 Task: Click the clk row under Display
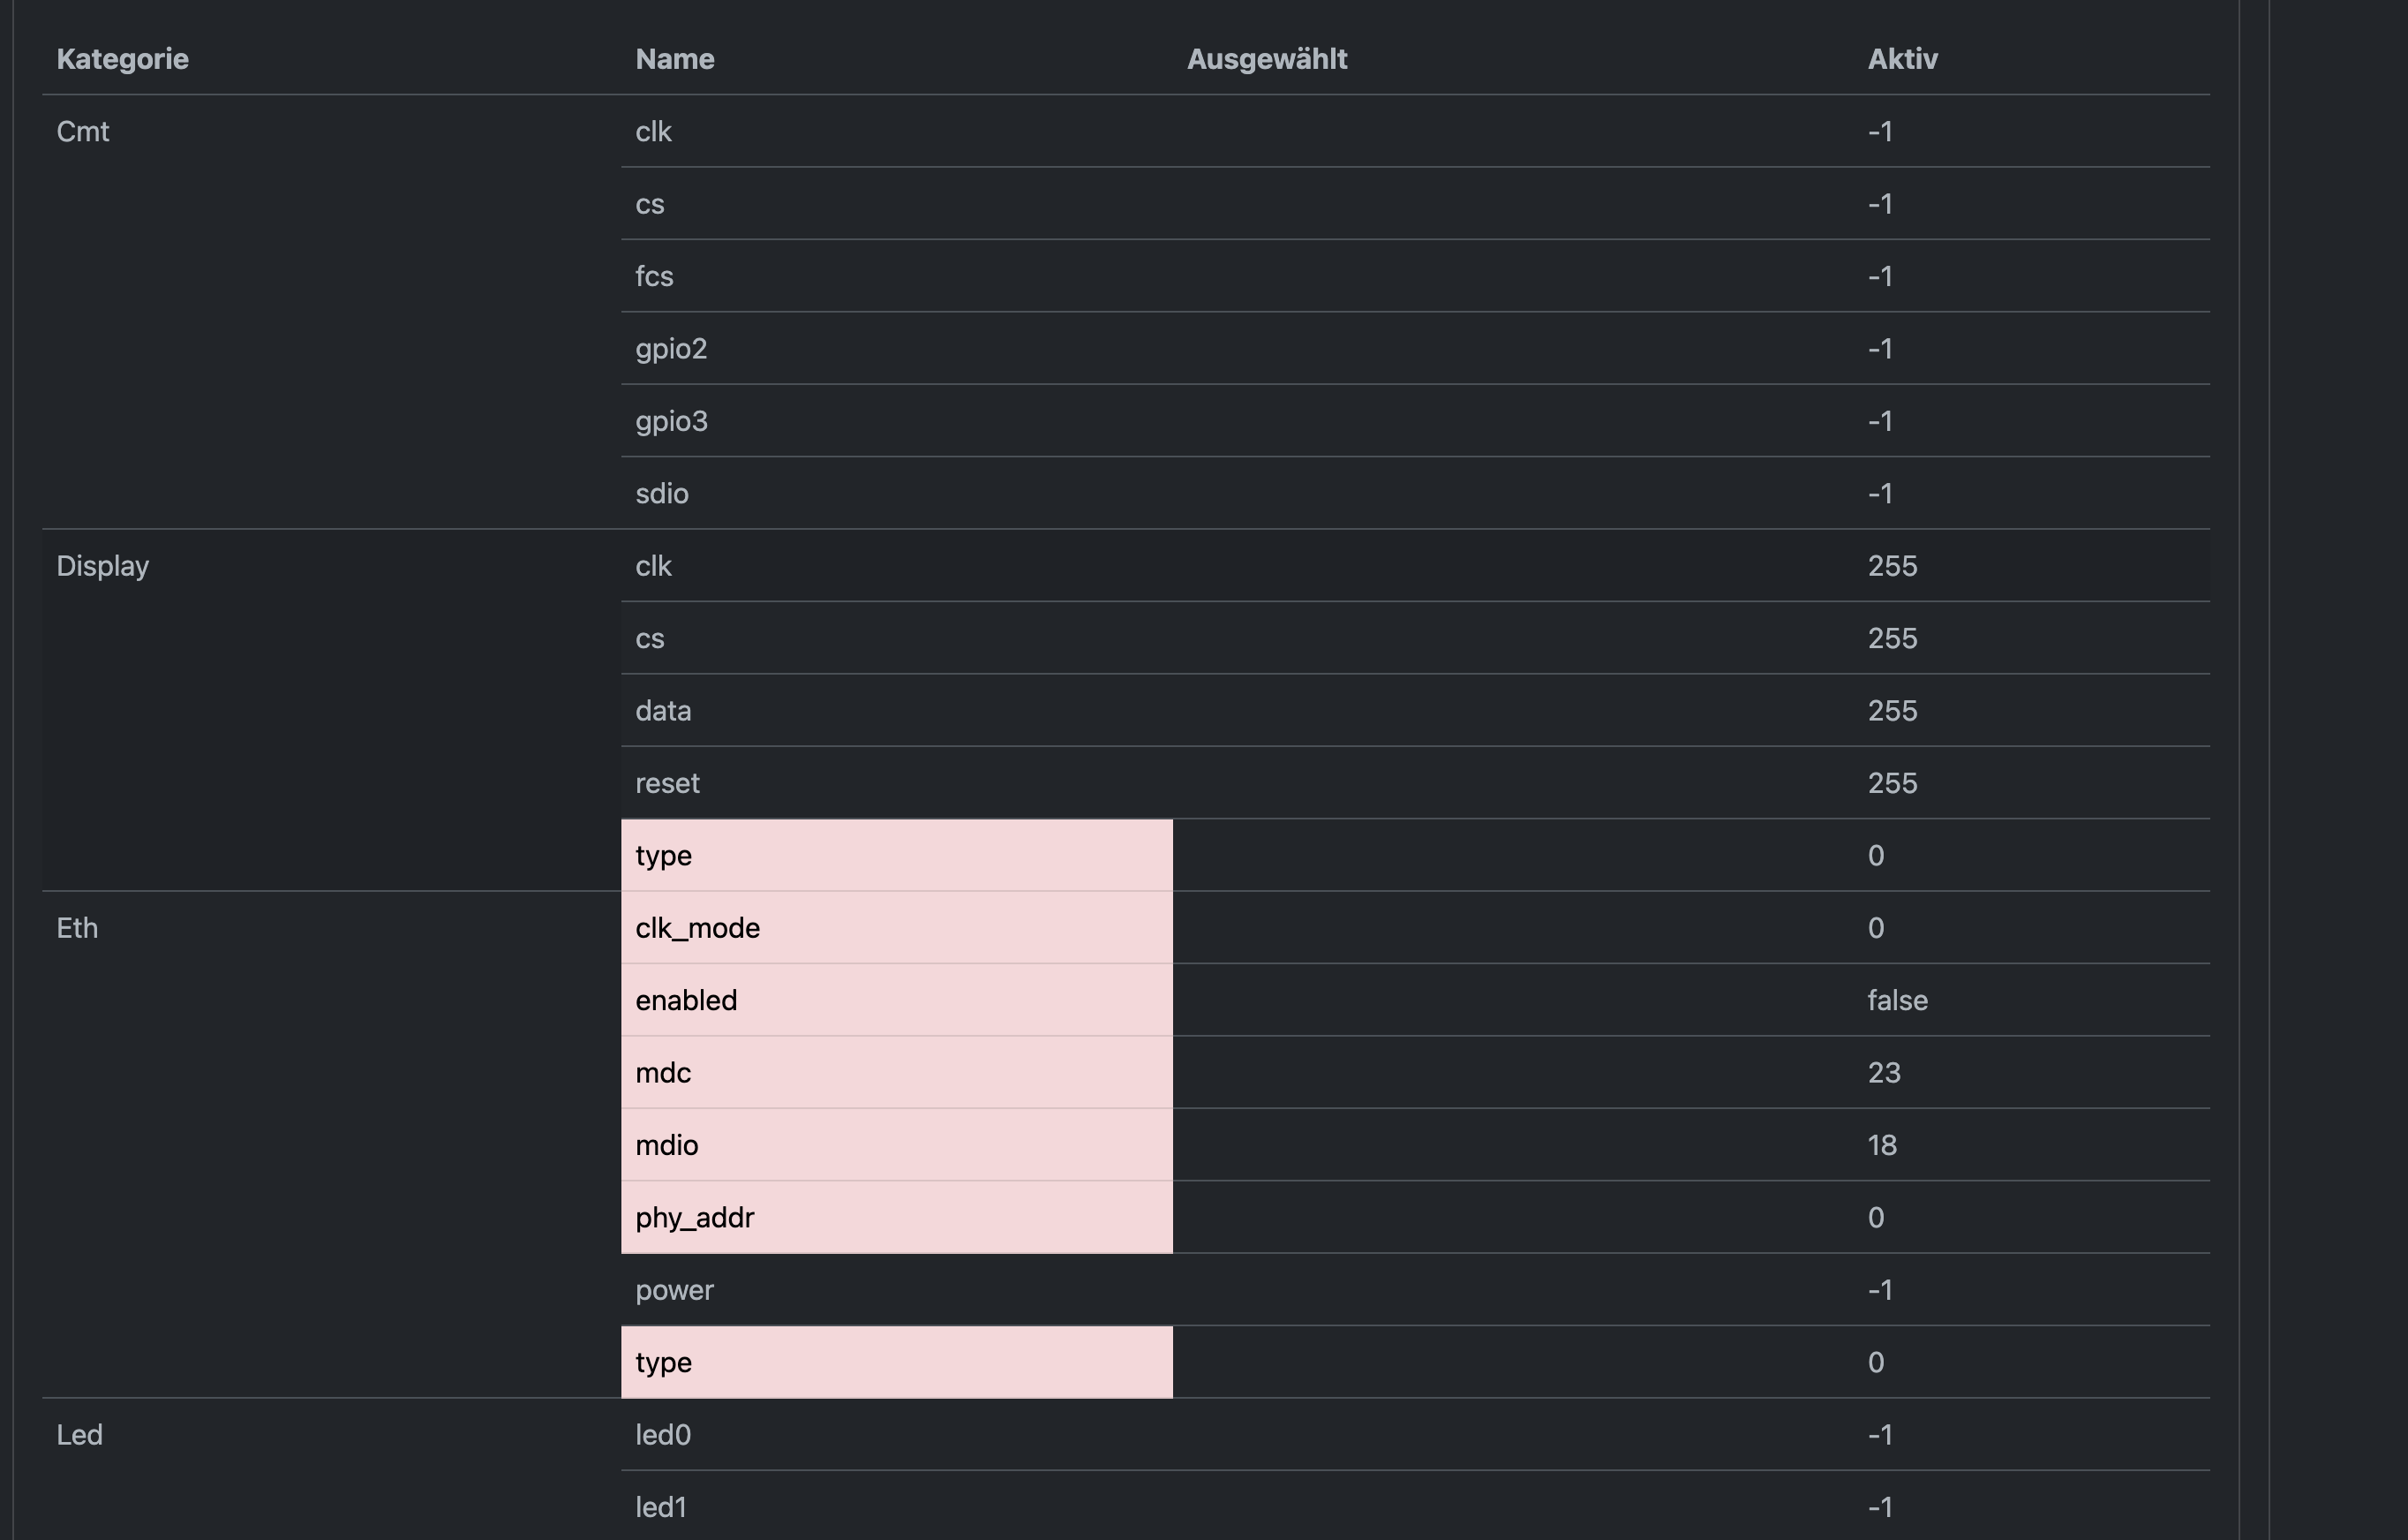pyautogui.click(x=654, y=565)
